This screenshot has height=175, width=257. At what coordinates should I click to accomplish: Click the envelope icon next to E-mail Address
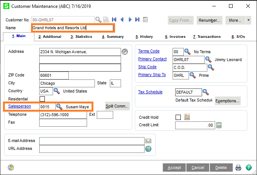point(148,141)
